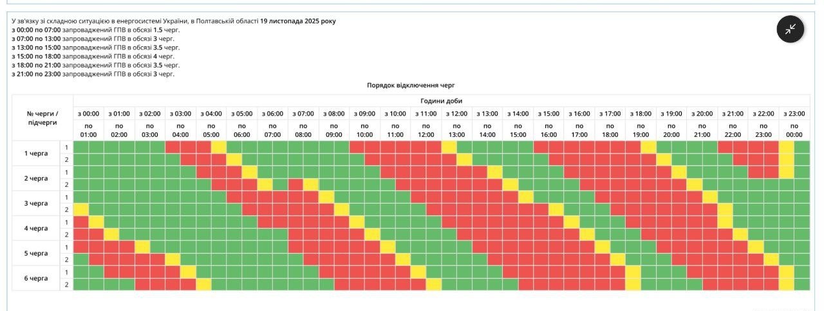Click the "5 черга" row label

[36, 253]
